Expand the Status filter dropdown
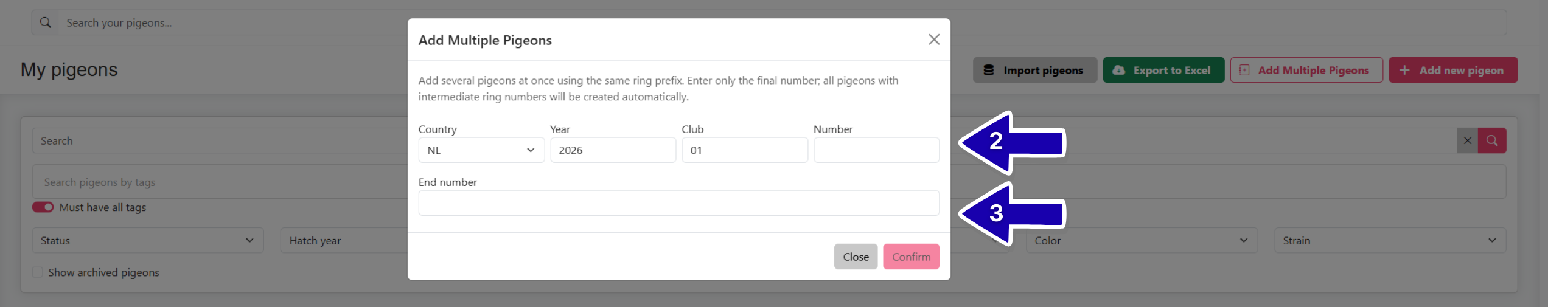 (x=147, y=241)
